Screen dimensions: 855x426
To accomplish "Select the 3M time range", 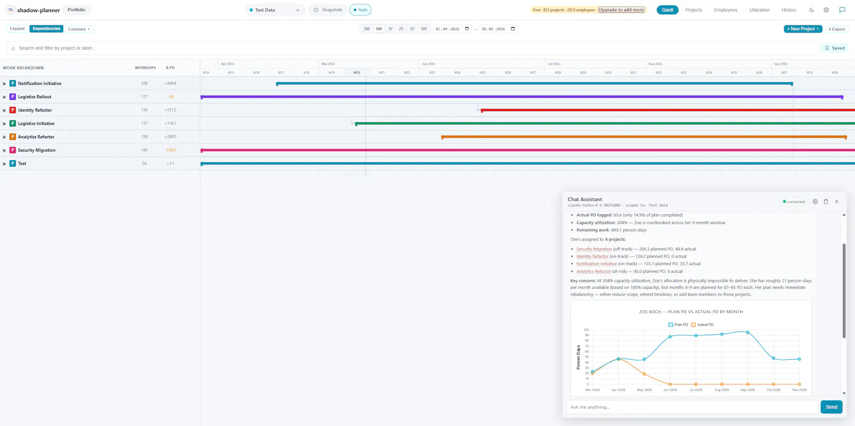I will (x=367, y=29).
